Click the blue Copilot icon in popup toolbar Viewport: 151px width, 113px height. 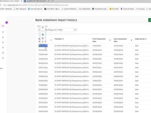point(43,35)
